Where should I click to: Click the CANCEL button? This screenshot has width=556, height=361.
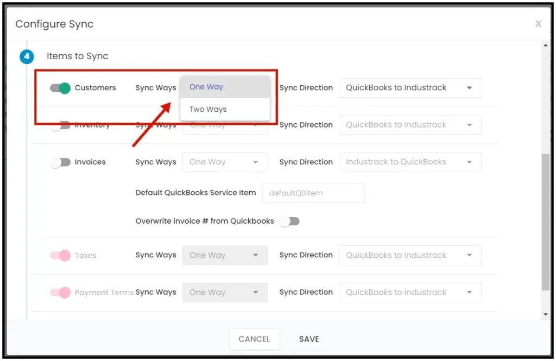click(254, 339)
